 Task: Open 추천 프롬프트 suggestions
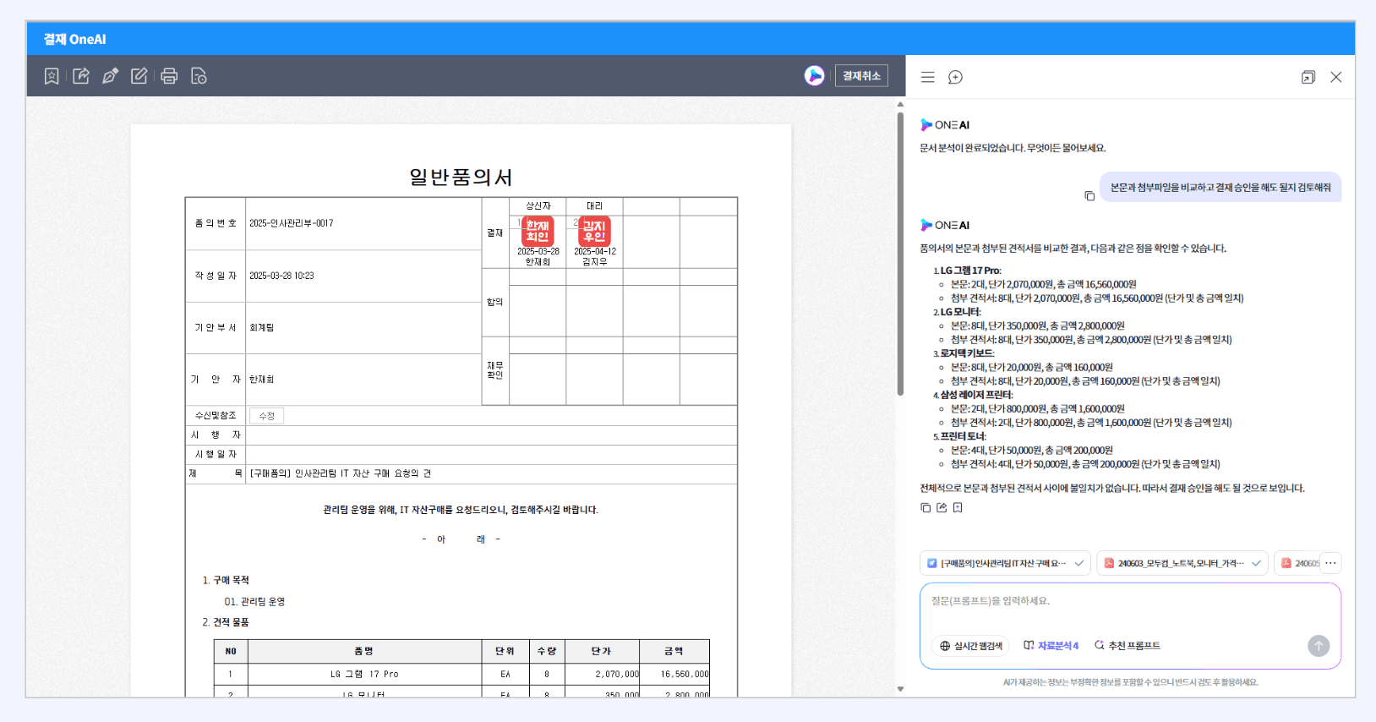[x=1128, y=646]
